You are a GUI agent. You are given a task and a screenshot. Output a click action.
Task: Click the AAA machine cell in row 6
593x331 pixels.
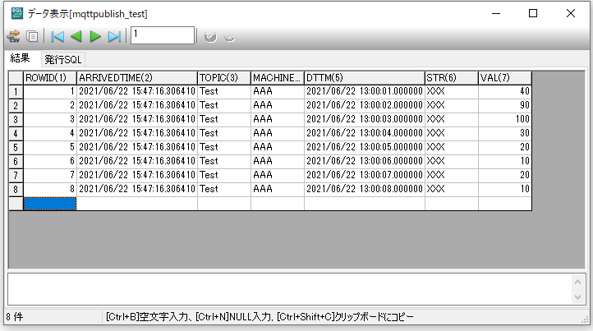pos(278,162)
